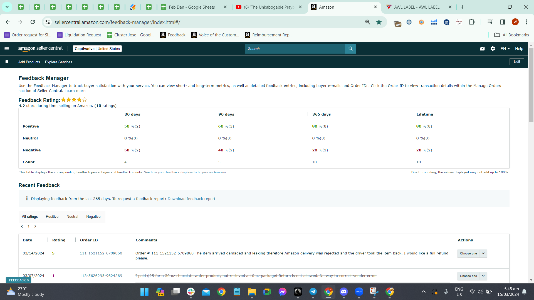Click the amazon seller central logo

40,49
